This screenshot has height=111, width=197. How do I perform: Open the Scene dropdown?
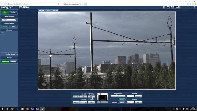click(x=130, y=102)
